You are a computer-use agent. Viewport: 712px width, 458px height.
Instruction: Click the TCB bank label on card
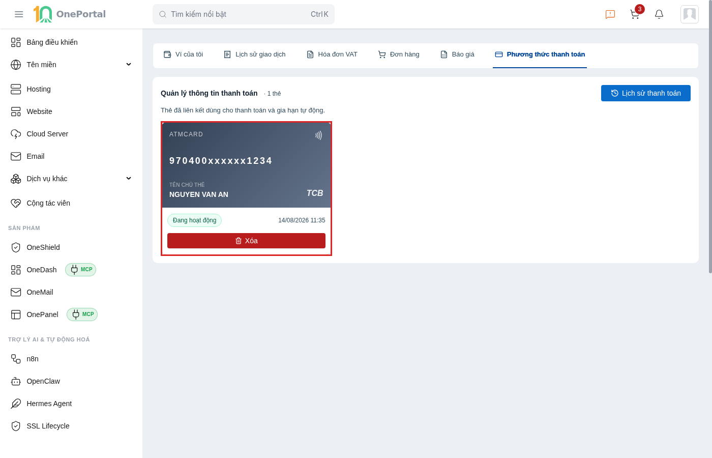[315, 193]
